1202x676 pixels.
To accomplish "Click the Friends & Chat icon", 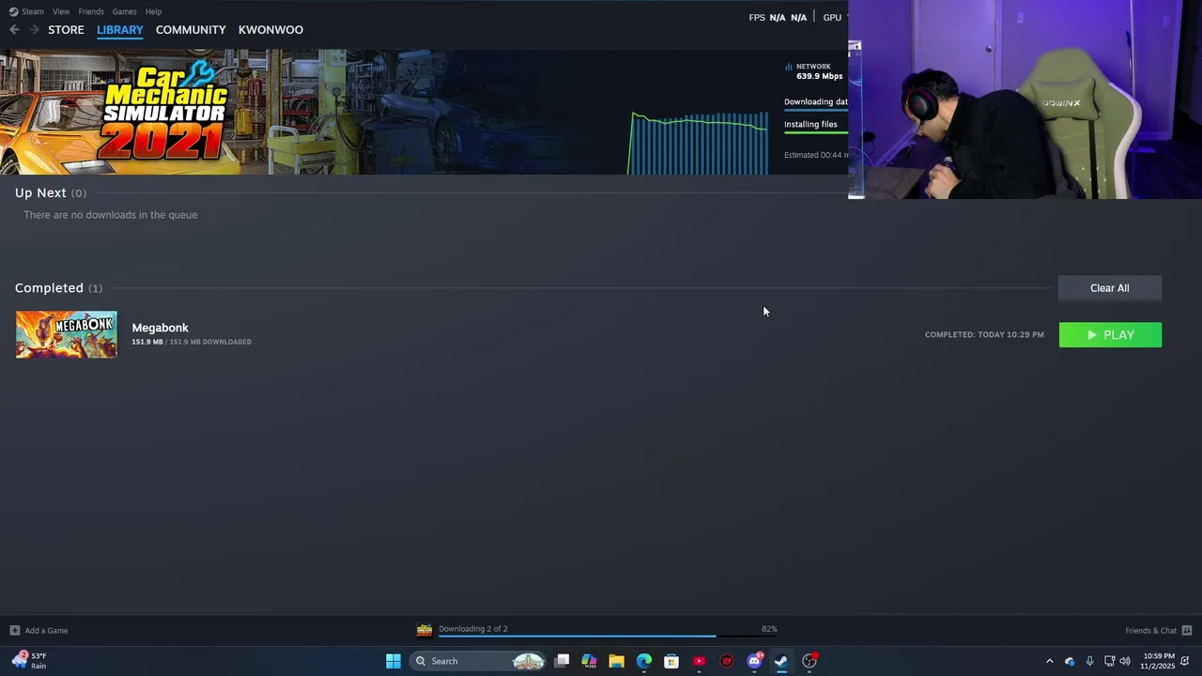I will click(1187, 631).
